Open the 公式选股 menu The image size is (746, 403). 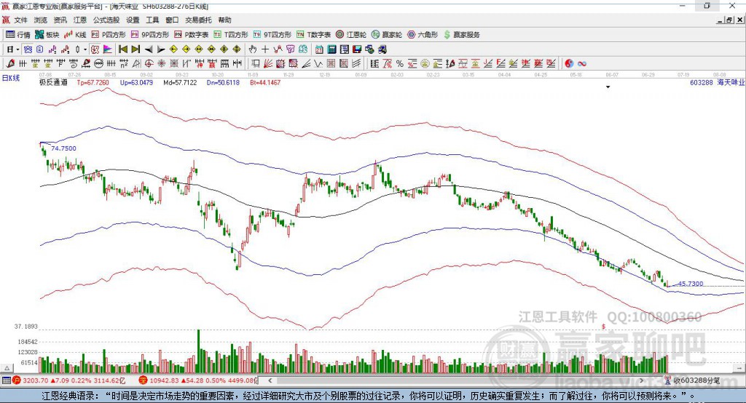coord(106,20)
